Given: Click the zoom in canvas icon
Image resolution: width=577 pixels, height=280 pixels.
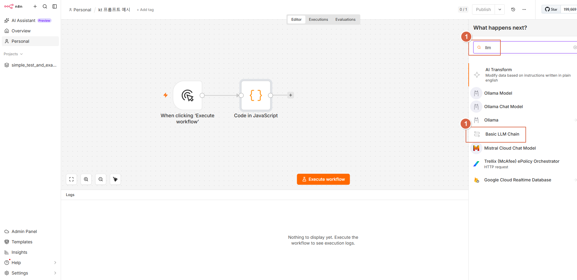Looking at the screenshot, I should point(86,179).
